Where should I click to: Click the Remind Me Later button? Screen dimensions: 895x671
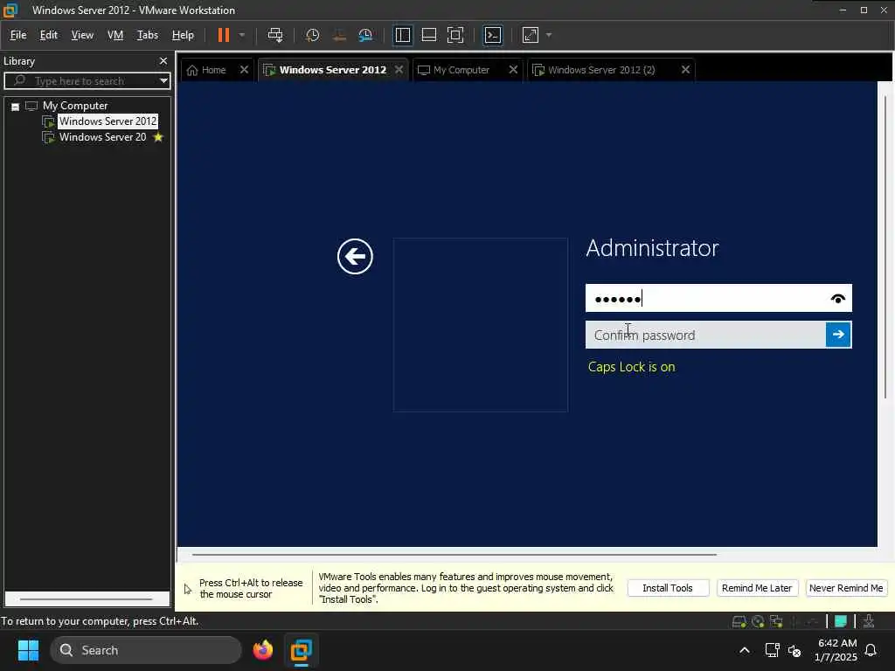(756, 588)
